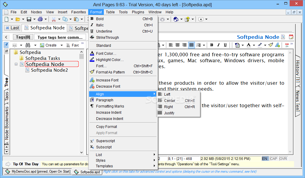Click the paste clipboard icon
The image size is (305, 178).
(x=76, y=19)
